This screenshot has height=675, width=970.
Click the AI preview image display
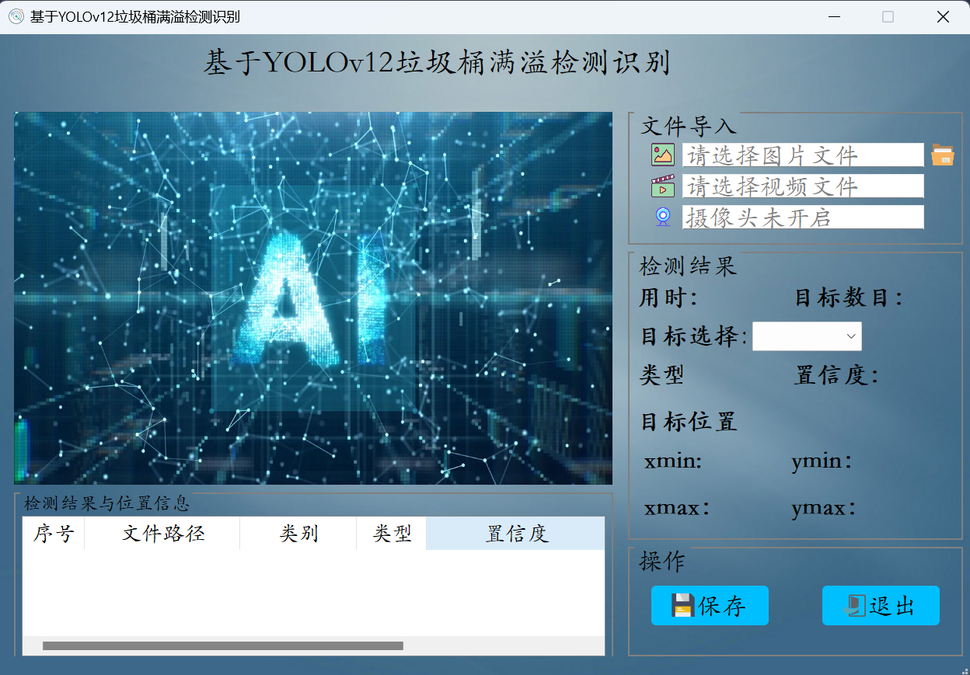313,298
